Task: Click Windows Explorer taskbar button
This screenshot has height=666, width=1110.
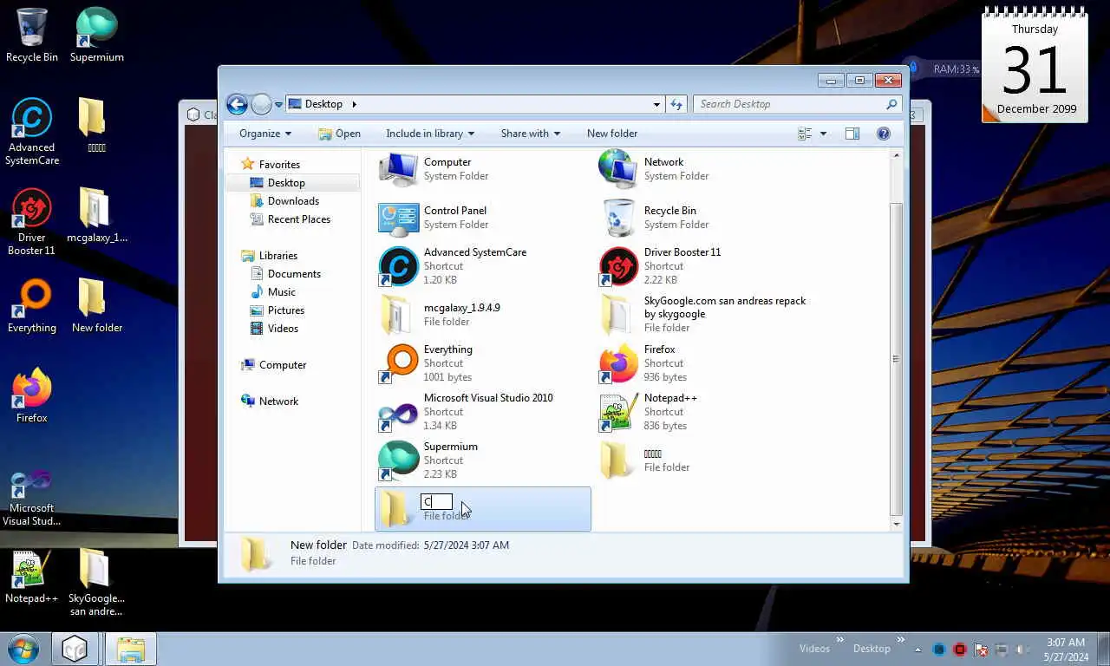Action: [131, 650]
